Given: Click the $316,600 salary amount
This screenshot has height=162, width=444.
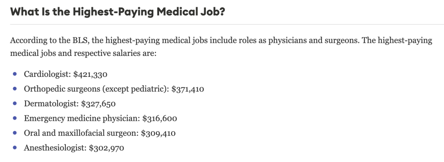Looking at the screenshot, I should coord(160,119).
